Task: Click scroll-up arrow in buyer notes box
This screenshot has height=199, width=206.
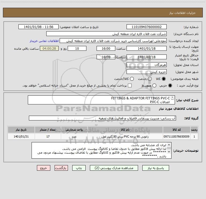Action: [169, 145]
